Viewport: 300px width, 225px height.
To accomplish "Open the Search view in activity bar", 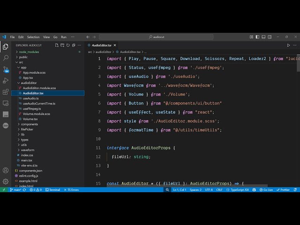I will (x=6, y=58).
